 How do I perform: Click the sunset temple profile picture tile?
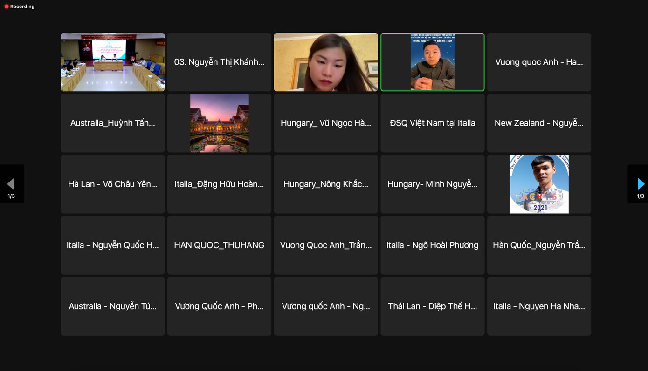click(x=219, y=123)
